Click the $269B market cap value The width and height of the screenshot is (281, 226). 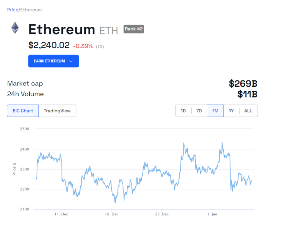tap(243, 84)
